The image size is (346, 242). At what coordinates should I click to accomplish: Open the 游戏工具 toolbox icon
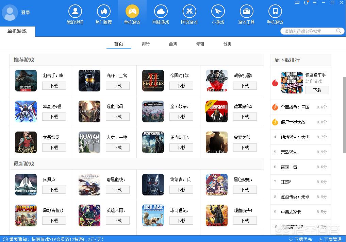point(246,12)
